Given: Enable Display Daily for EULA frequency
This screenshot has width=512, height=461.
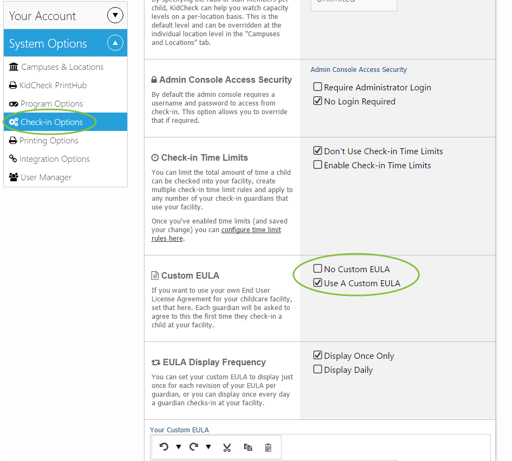Looking at the screenshot, I should (317, 369).
